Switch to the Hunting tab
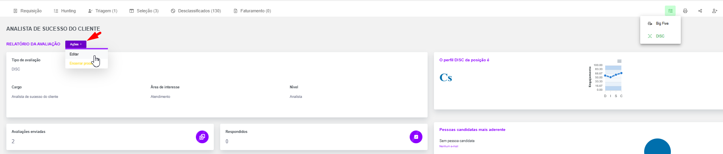This screenshot has height=154, width=723. click(x=65, y=11)
